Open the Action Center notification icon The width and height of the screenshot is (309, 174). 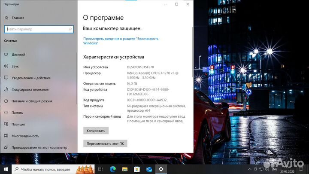[301, 169]
